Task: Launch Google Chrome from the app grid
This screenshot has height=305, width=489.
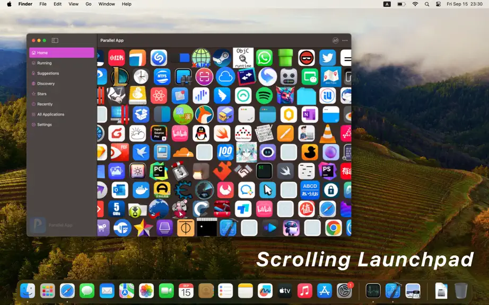Action: coord(334,228)
